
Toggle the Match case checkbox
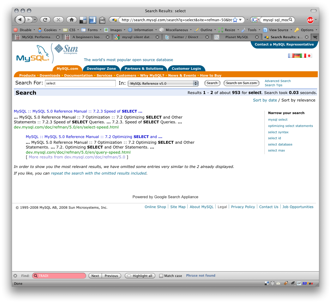pos(161,276)
